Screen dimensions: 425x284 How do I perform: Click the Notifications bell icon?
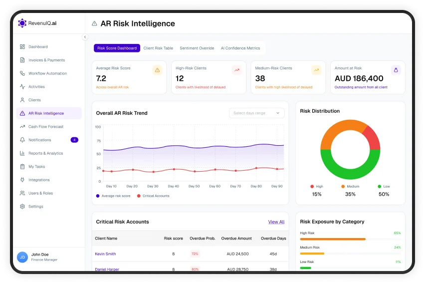point(22,140)
